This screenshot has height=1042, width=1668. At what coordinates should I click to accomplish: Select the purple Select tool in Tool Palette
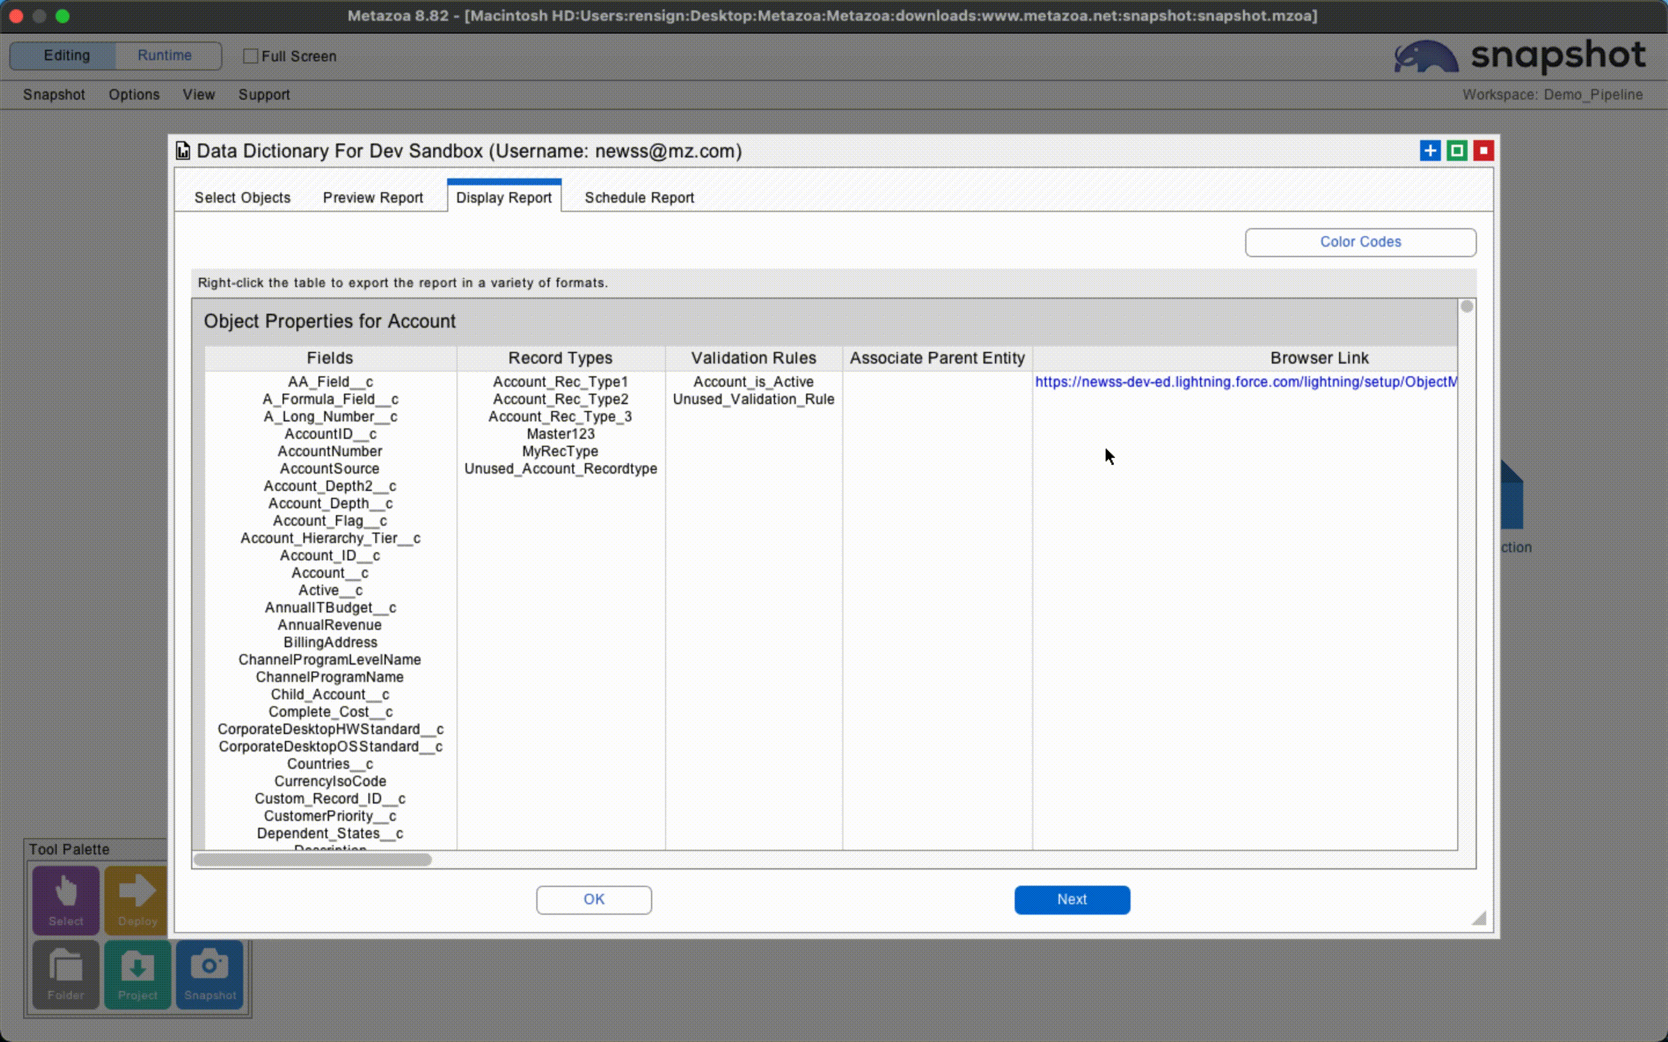66,900
